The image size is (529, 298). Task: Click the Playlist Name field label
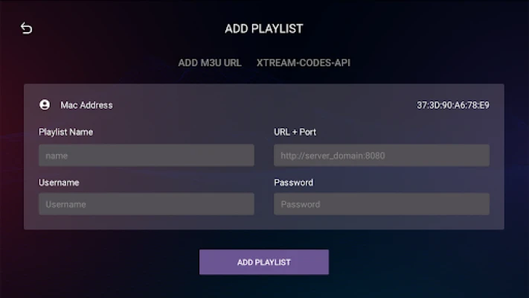pyautogui.click(x=65, y=132)
